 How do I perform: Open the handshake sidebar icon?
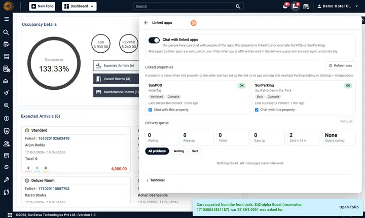(7, 167)
